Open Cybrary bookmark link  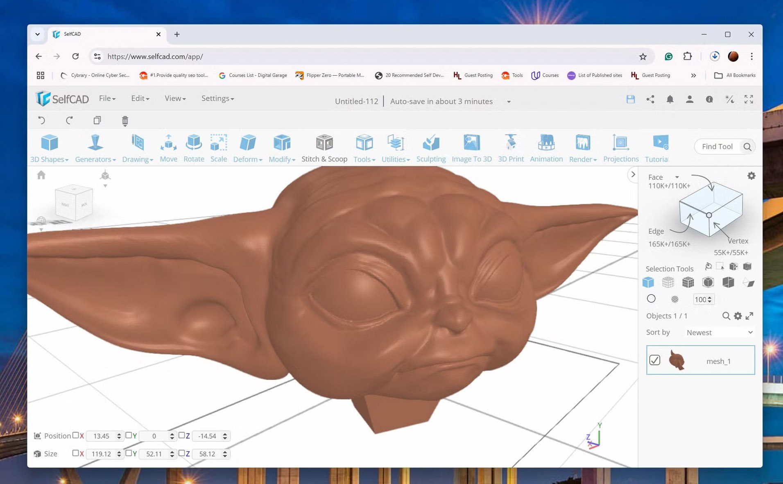pos(95,75)
